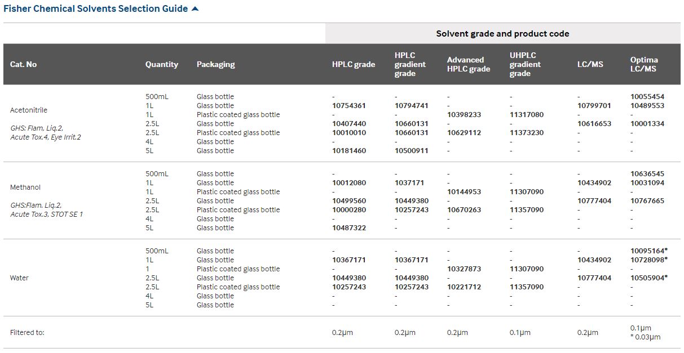Click UHPLC gradient product code 11317080
This screenshot has height=353, width=684.
pos(526,115)
